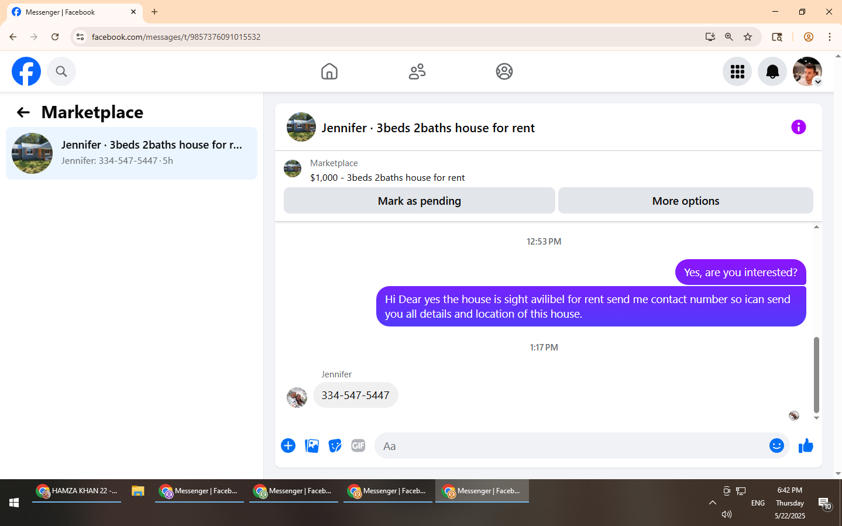842x526 pixels.
Task: Click the 'Yes, are you interested?' message
Action: click(x=741, y=272)
